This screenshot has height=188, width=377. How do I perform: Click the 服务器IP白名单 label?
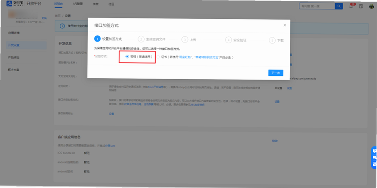pos(67,63)
